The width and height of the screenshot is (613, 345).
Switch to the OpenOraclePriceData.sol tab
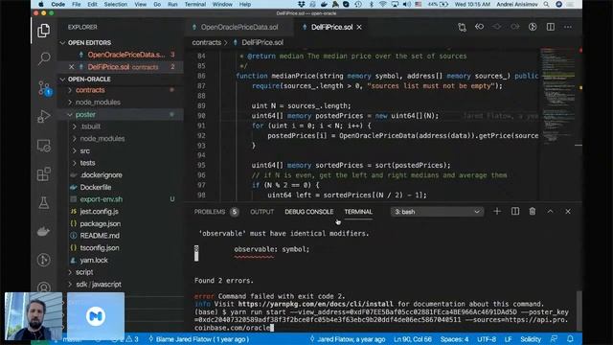click(x=239, y=27)
